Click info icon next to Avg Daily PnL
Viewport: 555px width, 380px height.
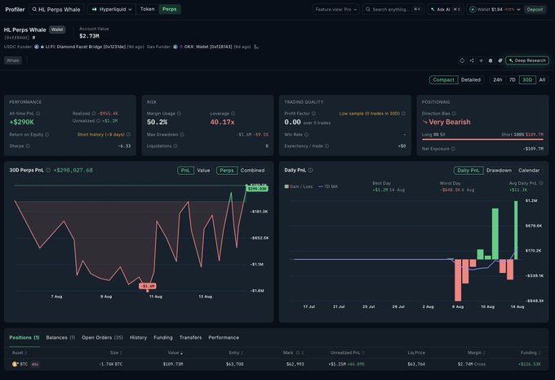(541, 183)
